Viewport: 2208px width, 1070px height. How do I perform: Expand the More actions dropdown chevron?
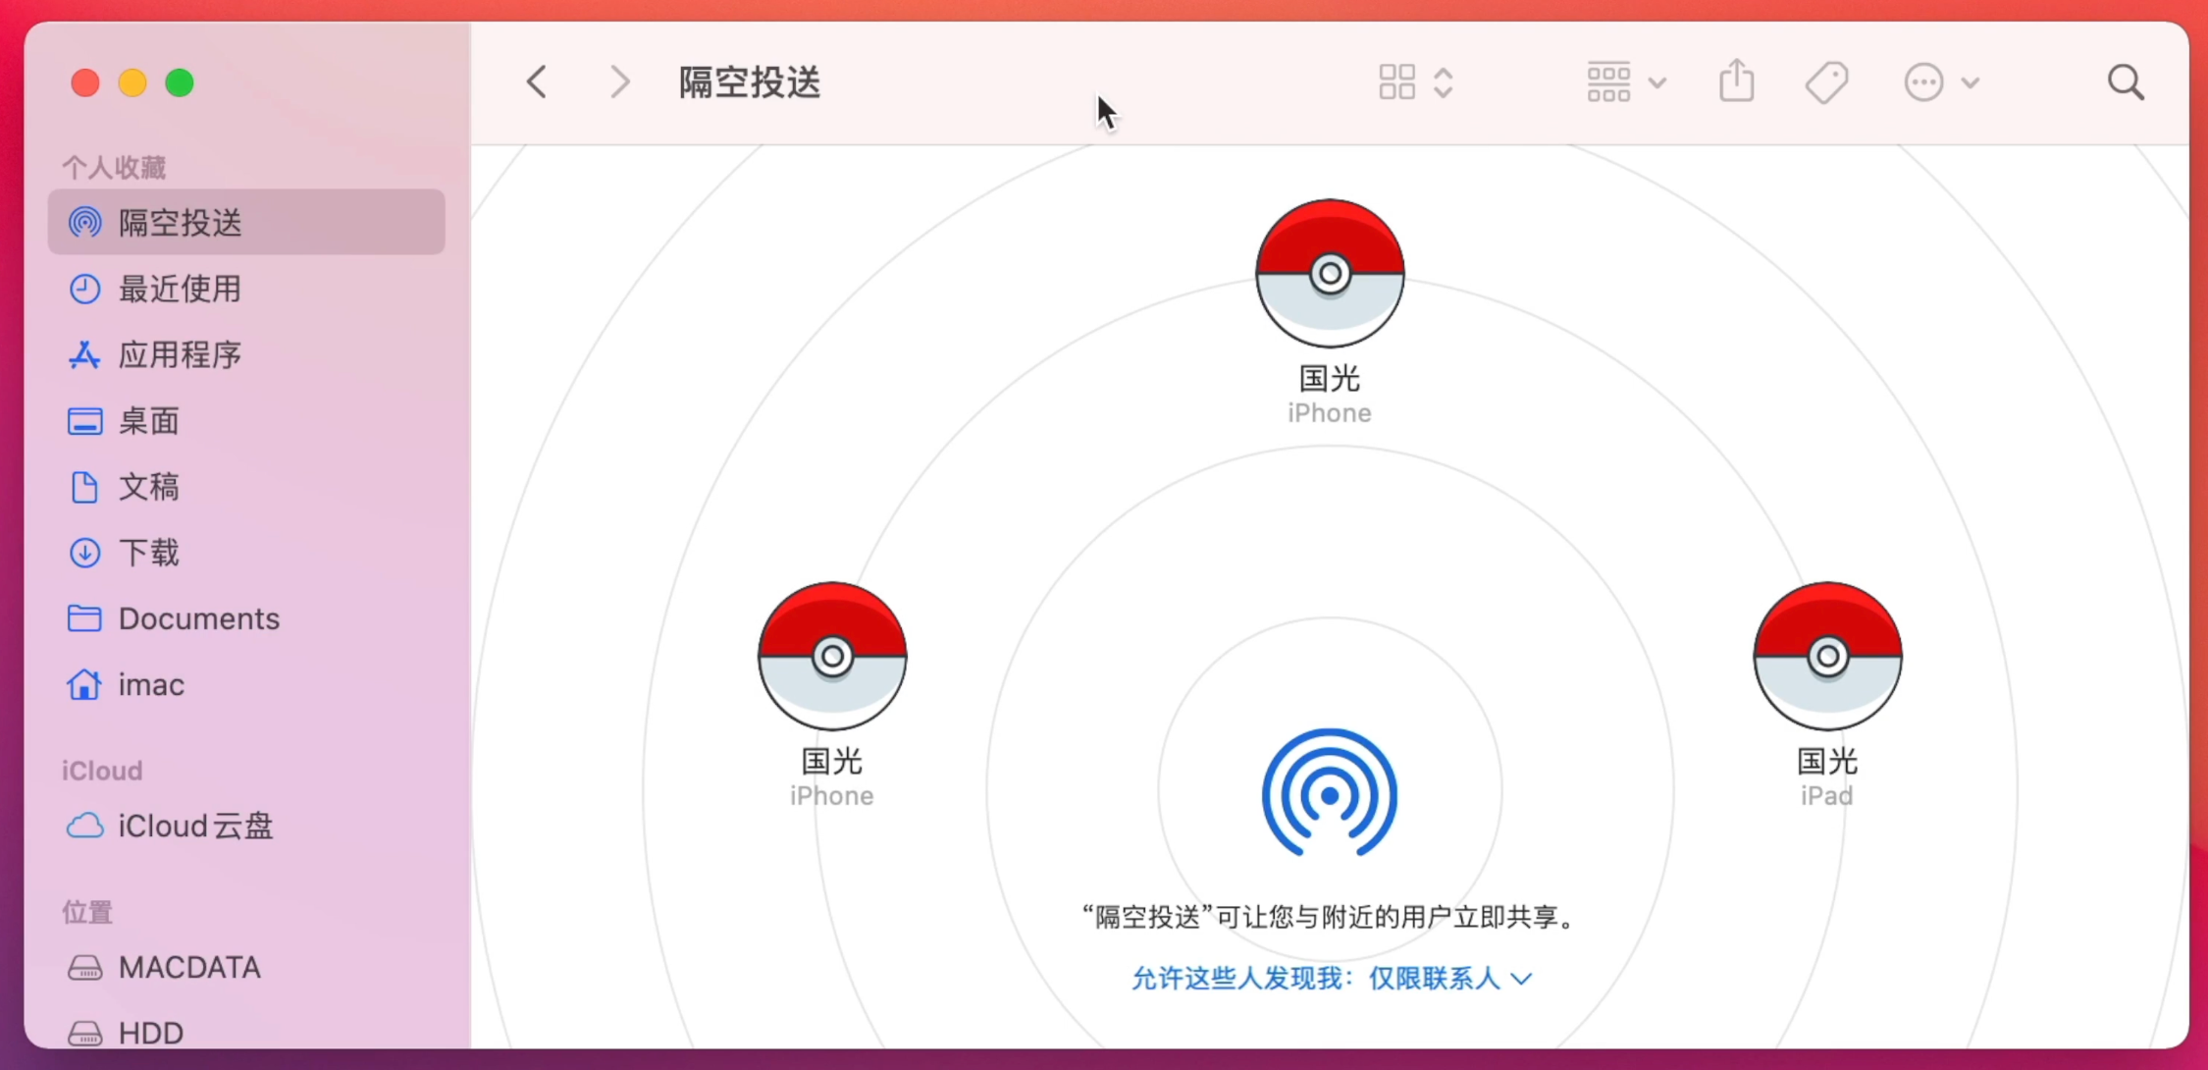(x=1970, y=83)
